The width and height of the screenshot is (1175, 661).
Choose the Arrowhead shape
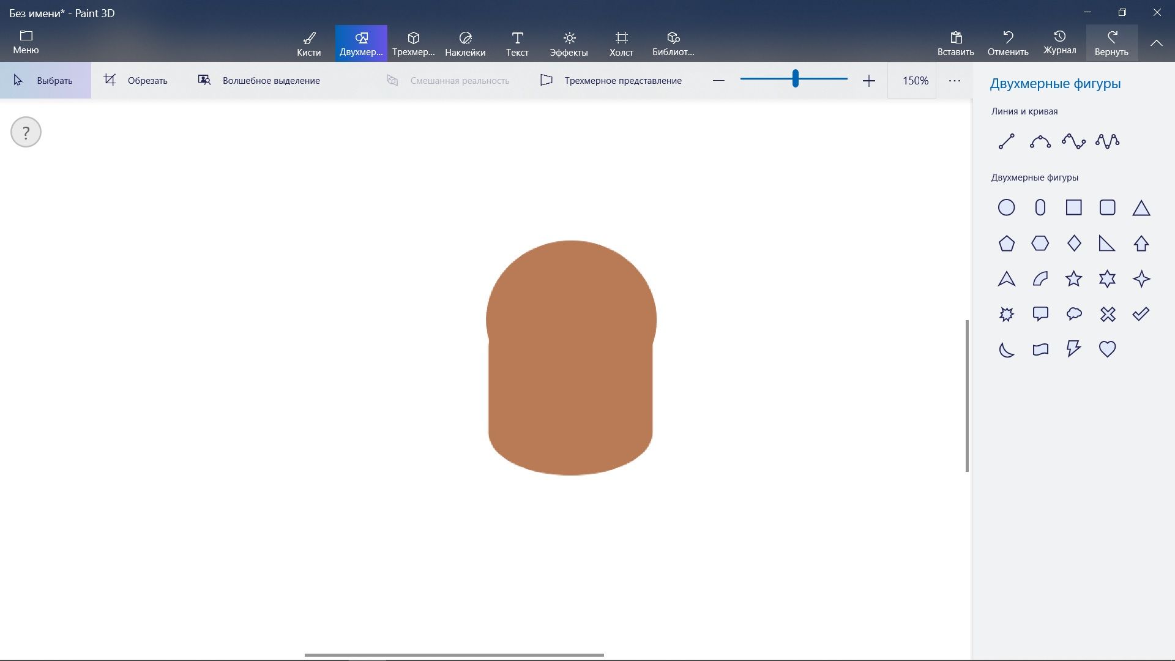tap(1006, 278)
